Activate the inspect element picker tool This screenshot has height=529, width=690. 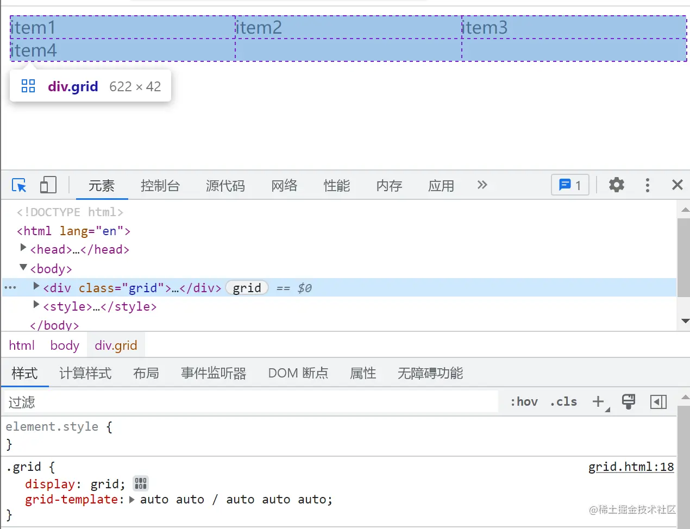point(19,186)
